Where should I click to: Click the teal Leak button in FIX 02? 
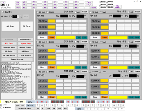click(137, 37)
